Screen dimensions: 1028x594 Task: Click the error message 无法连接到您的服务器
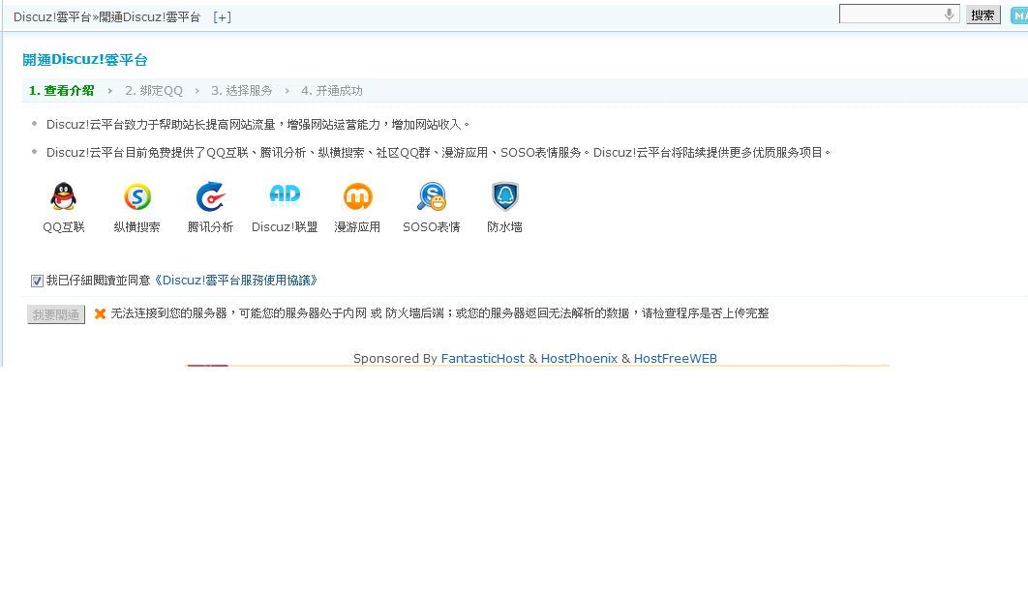tap(439, 313)
